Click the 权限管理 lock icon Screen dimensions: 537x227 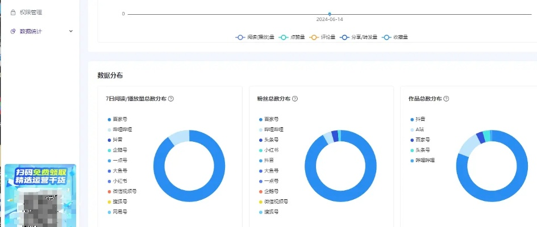click(13, 12)
